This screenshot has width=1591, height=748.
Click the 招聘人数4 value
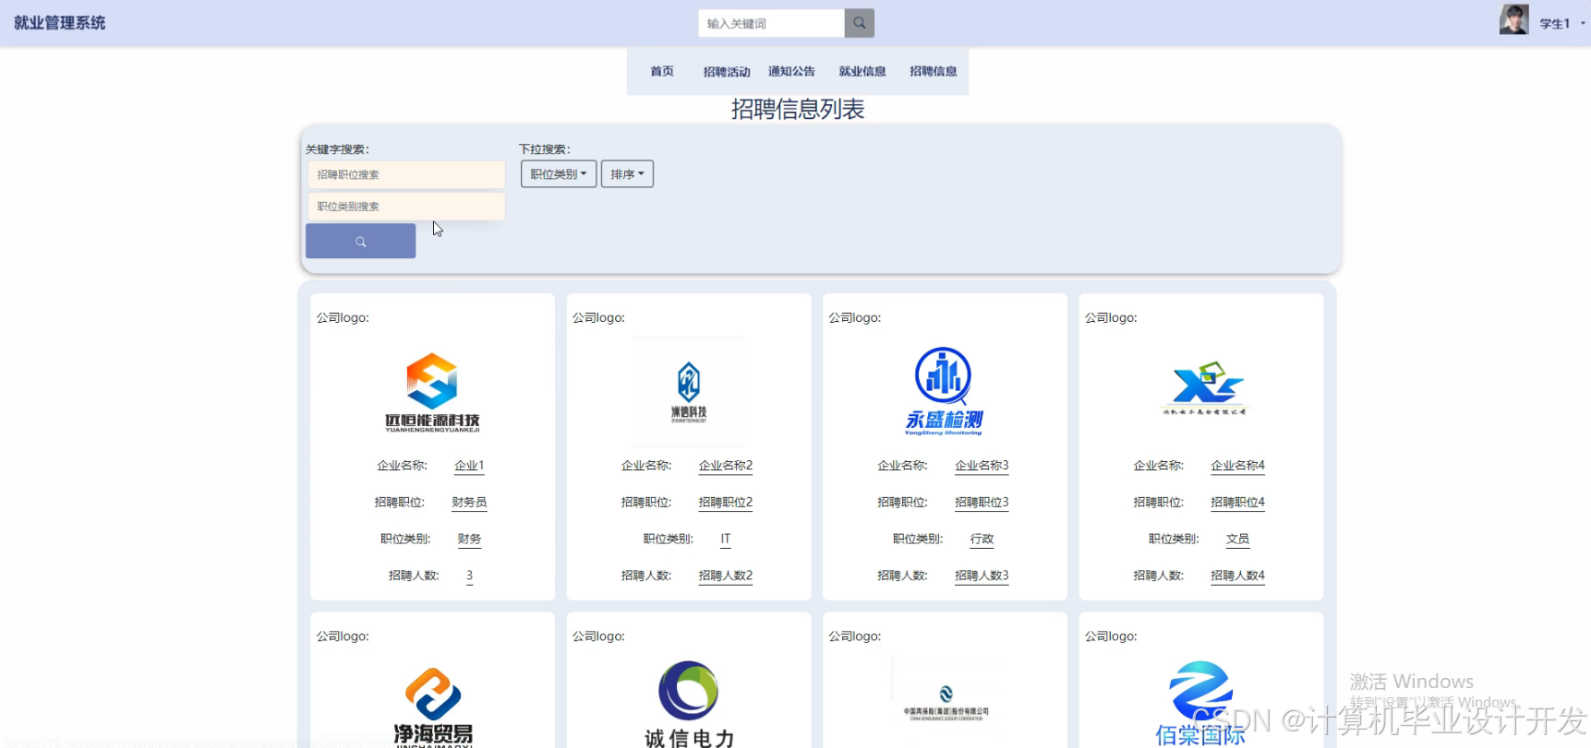pyautogui.click(x=1238, y=576)
